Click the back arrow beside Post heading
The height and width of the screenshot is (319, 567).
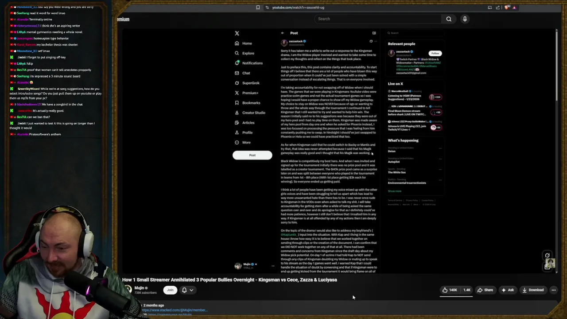pyautogui.click(x=283, y=33)
